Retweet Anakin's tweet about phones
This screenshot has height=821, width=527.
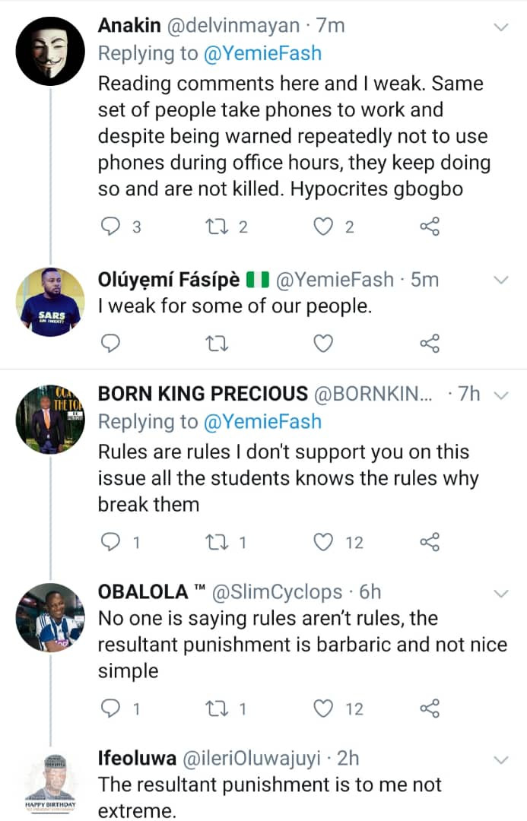(x=217, y=226)
